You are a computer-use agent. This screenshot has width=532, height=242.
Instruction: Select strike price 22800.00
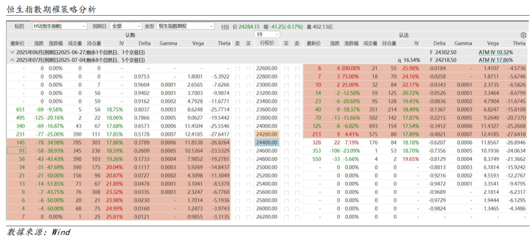pyautogui.click(x=267, y=76)
